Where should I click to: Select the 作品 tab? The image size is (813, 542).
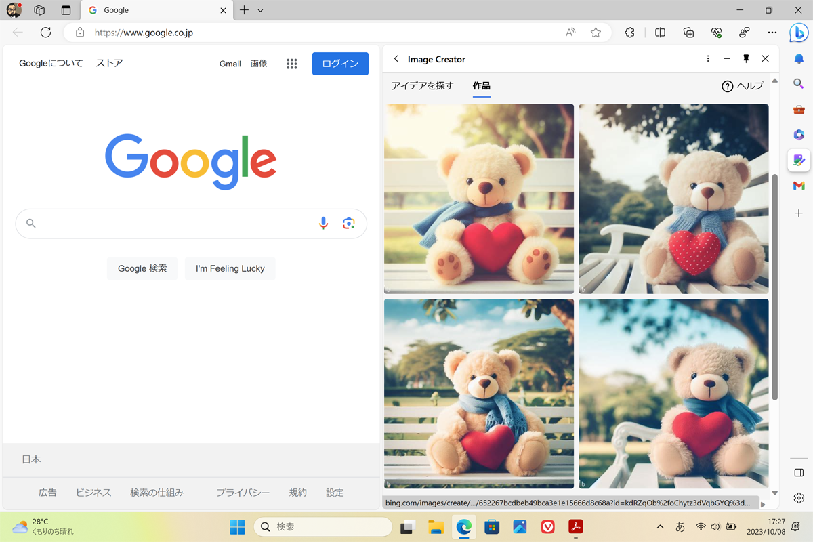pyautogui.click(x=481, y=86)
